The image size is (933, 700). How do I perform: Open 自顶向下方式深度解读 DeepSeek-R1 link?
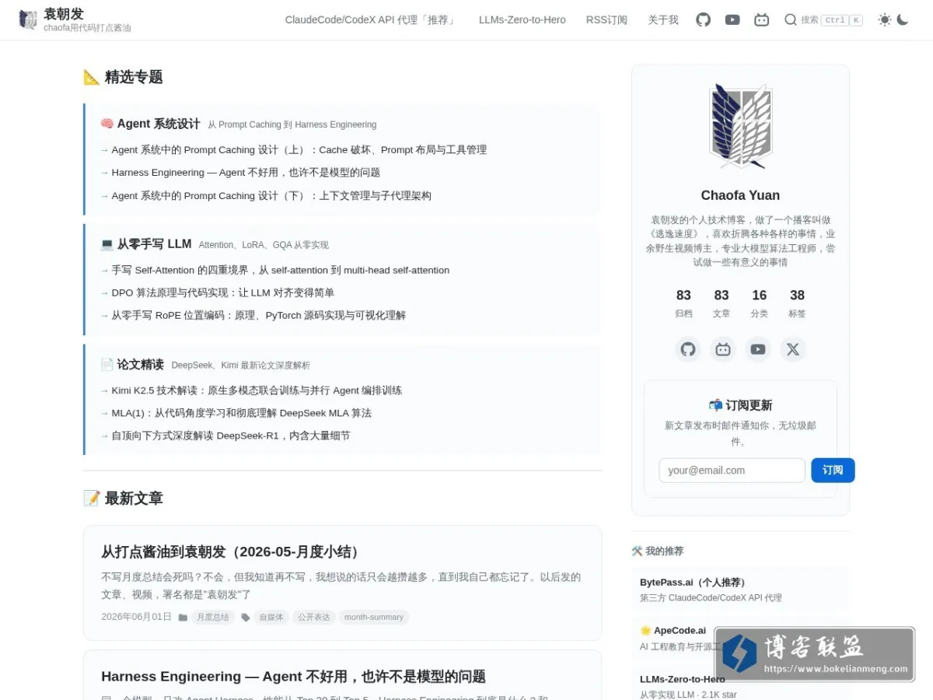coord(231,436)
